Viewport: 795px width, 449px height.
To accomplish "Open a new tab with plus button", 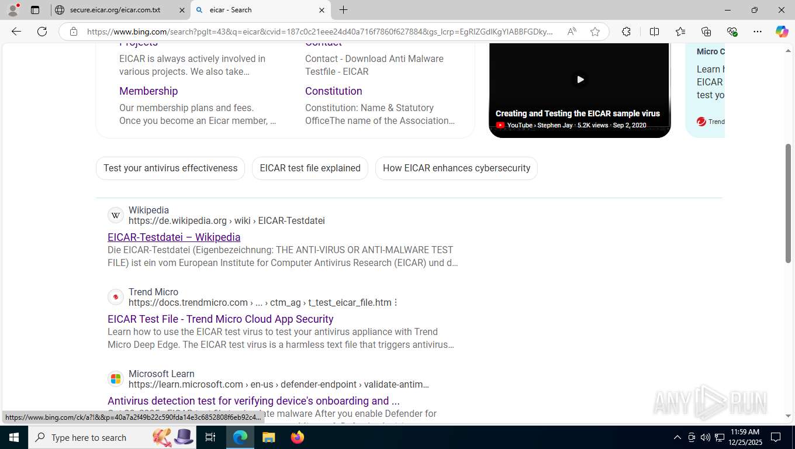I will [343, 10].
